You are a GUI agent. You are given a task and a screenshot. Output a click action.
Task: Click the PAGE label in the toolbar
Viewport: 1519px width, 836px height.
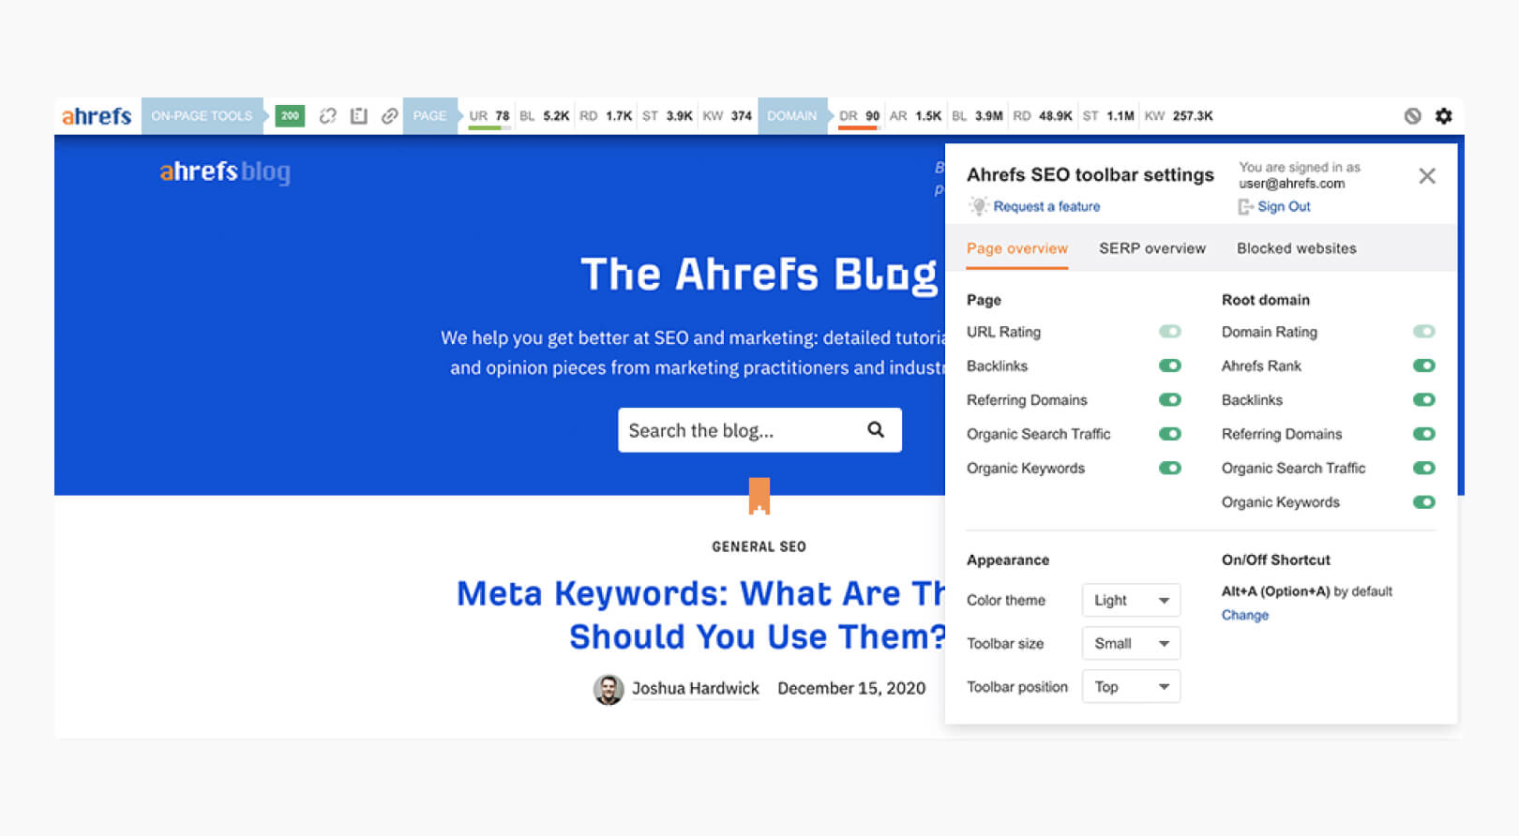pyautogui.click(x=429, y=116)
